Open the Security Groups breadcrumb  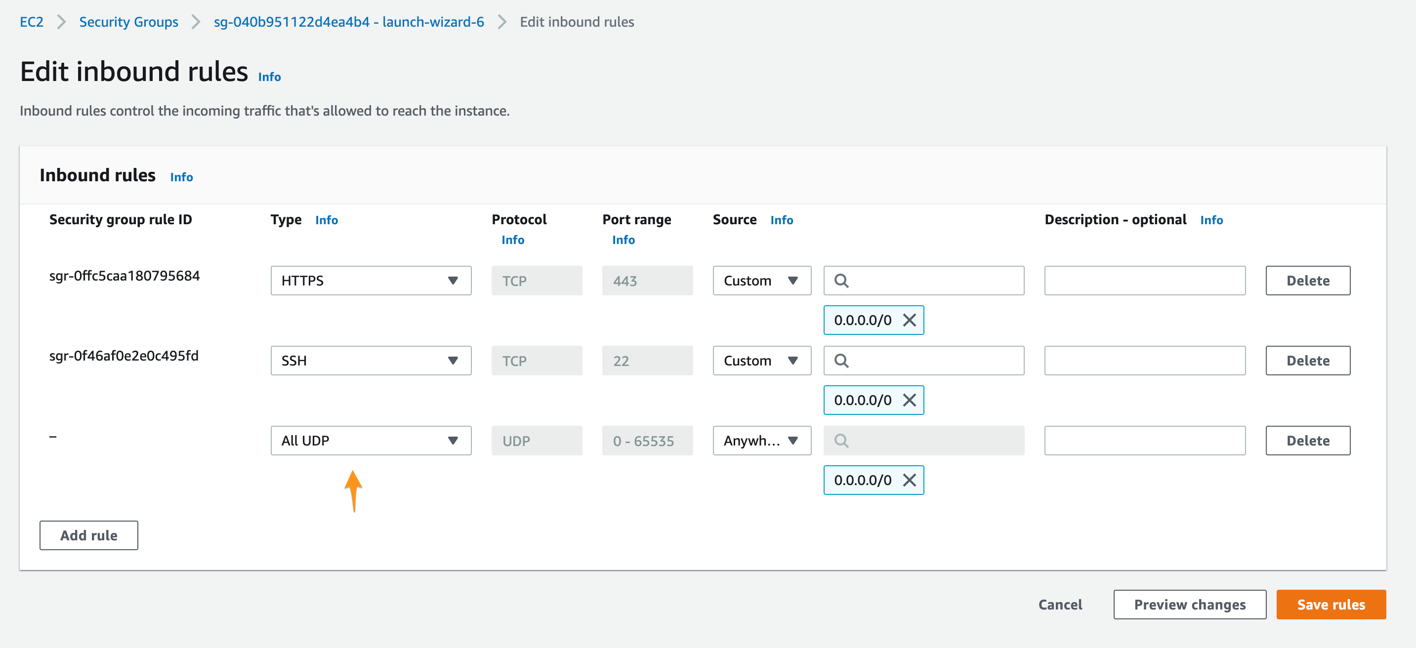pos(128,22)
